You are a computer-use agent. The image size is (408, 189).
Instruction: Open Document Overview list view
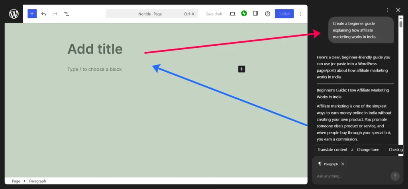tap(67, 14)
